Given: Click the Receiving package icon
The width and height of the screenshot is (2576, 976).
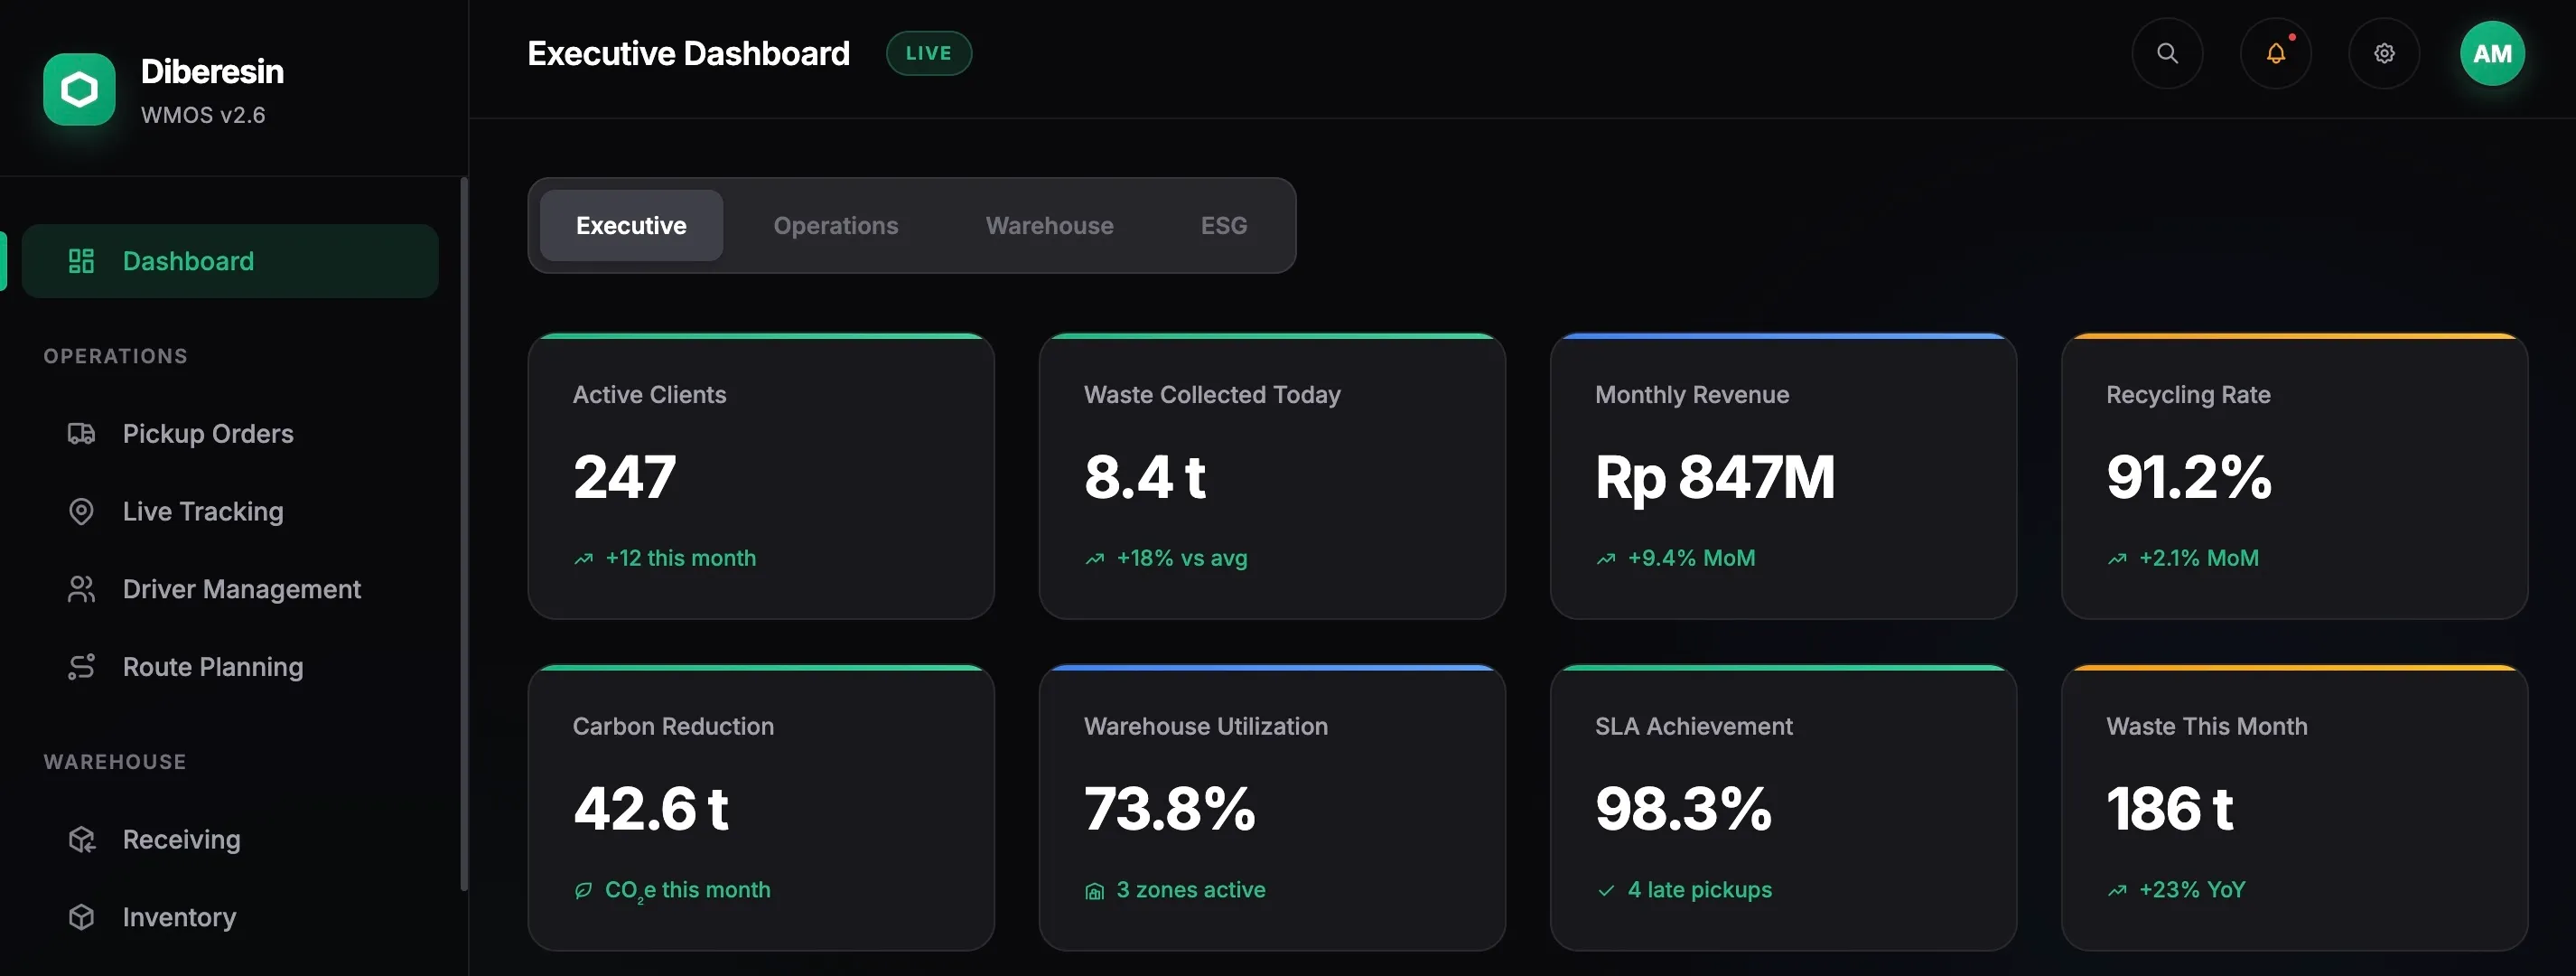Looking at the screenshot, I should point(81,840).
